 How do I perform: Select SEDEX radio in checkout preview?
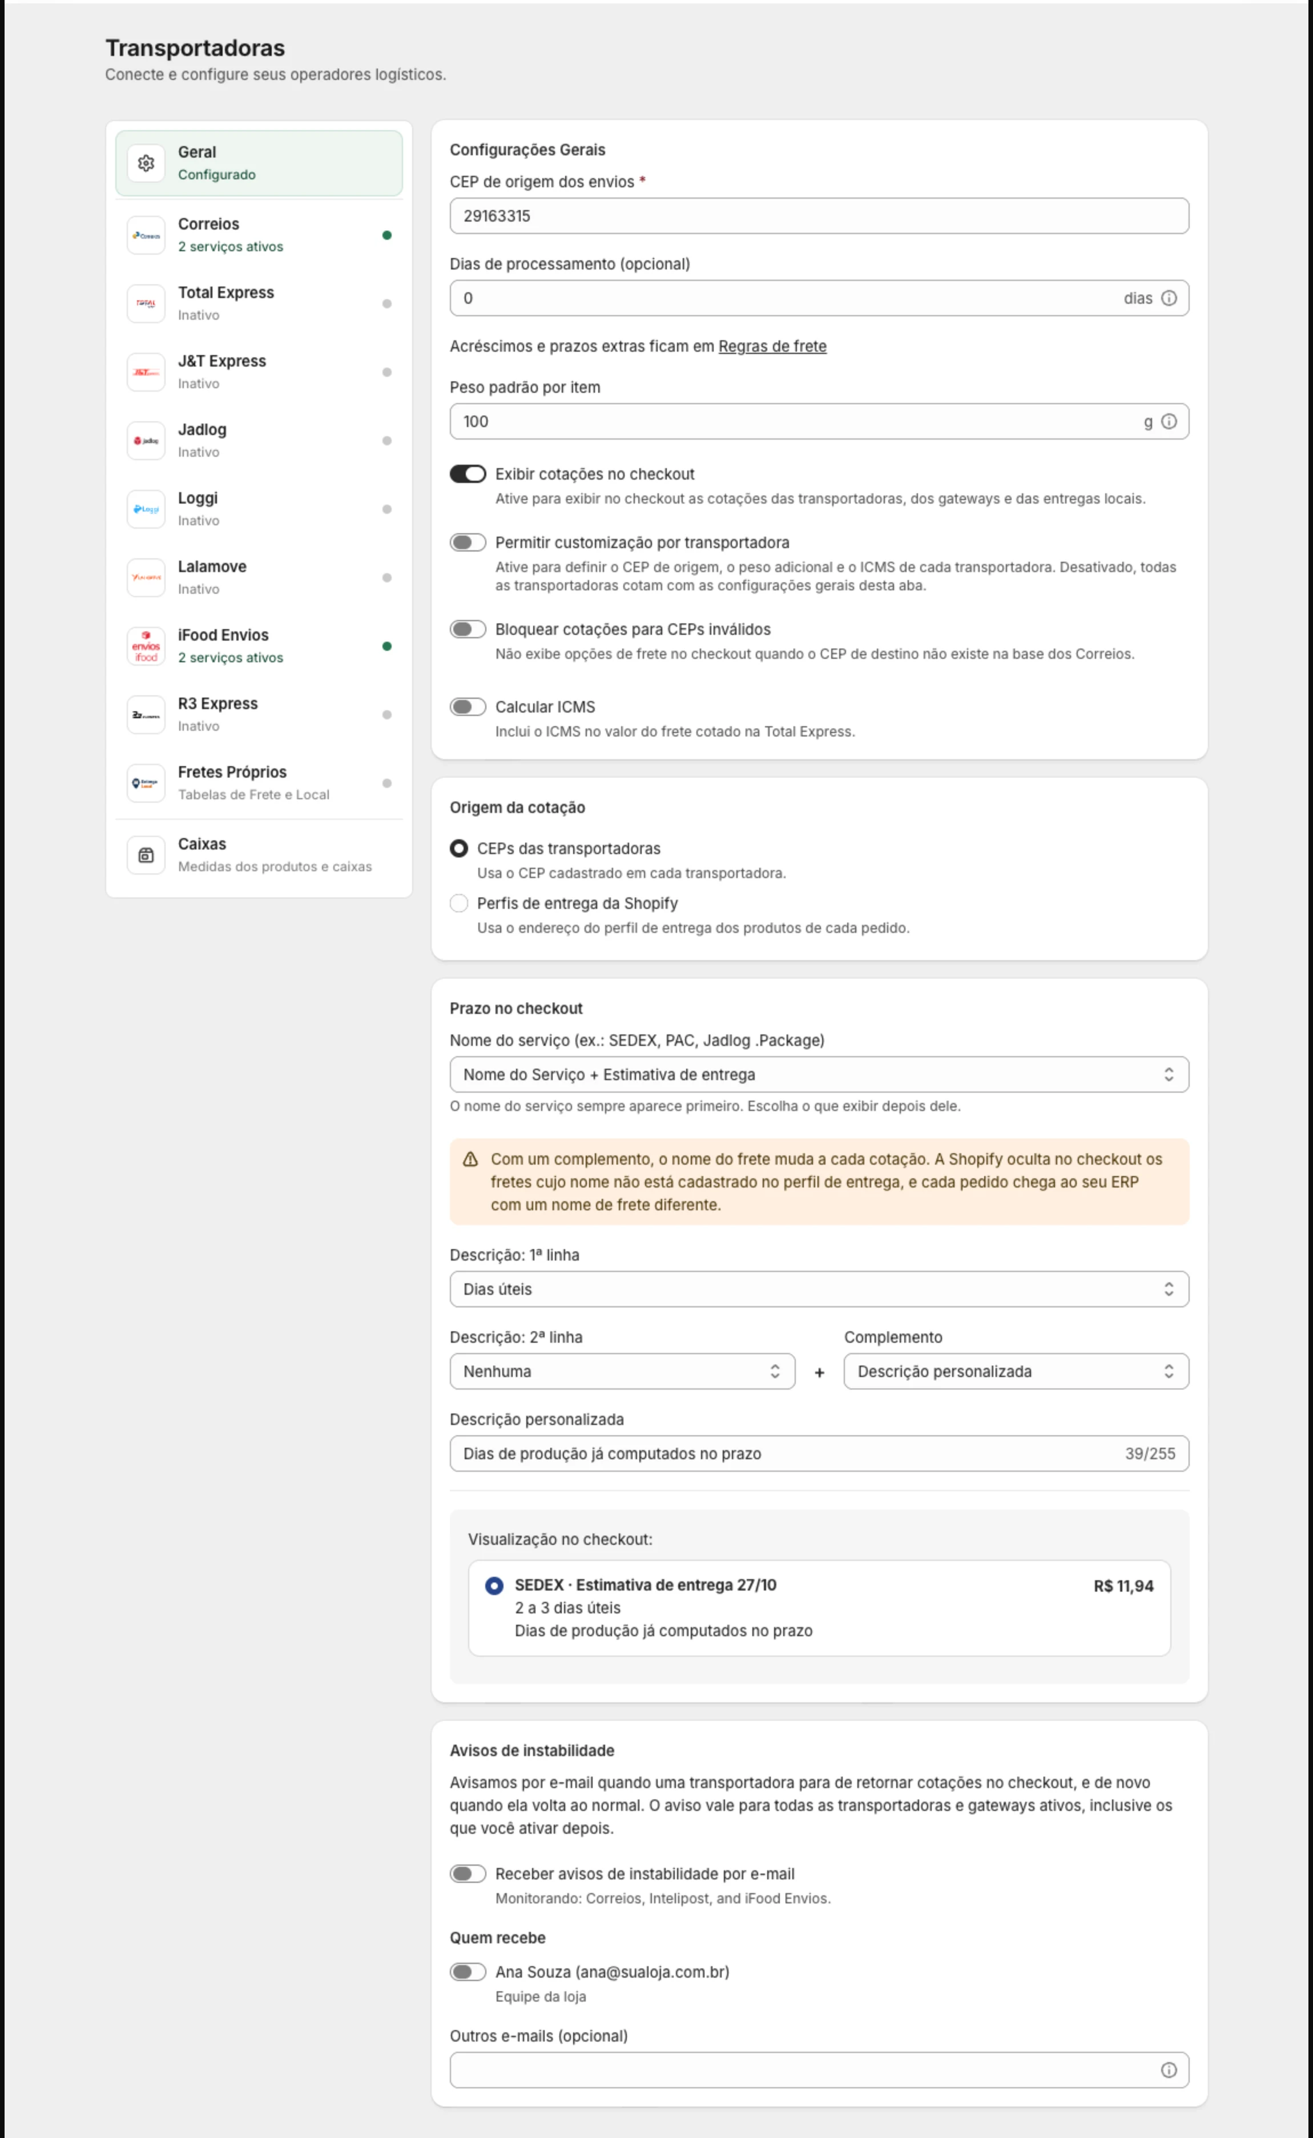pos(494,1586)
